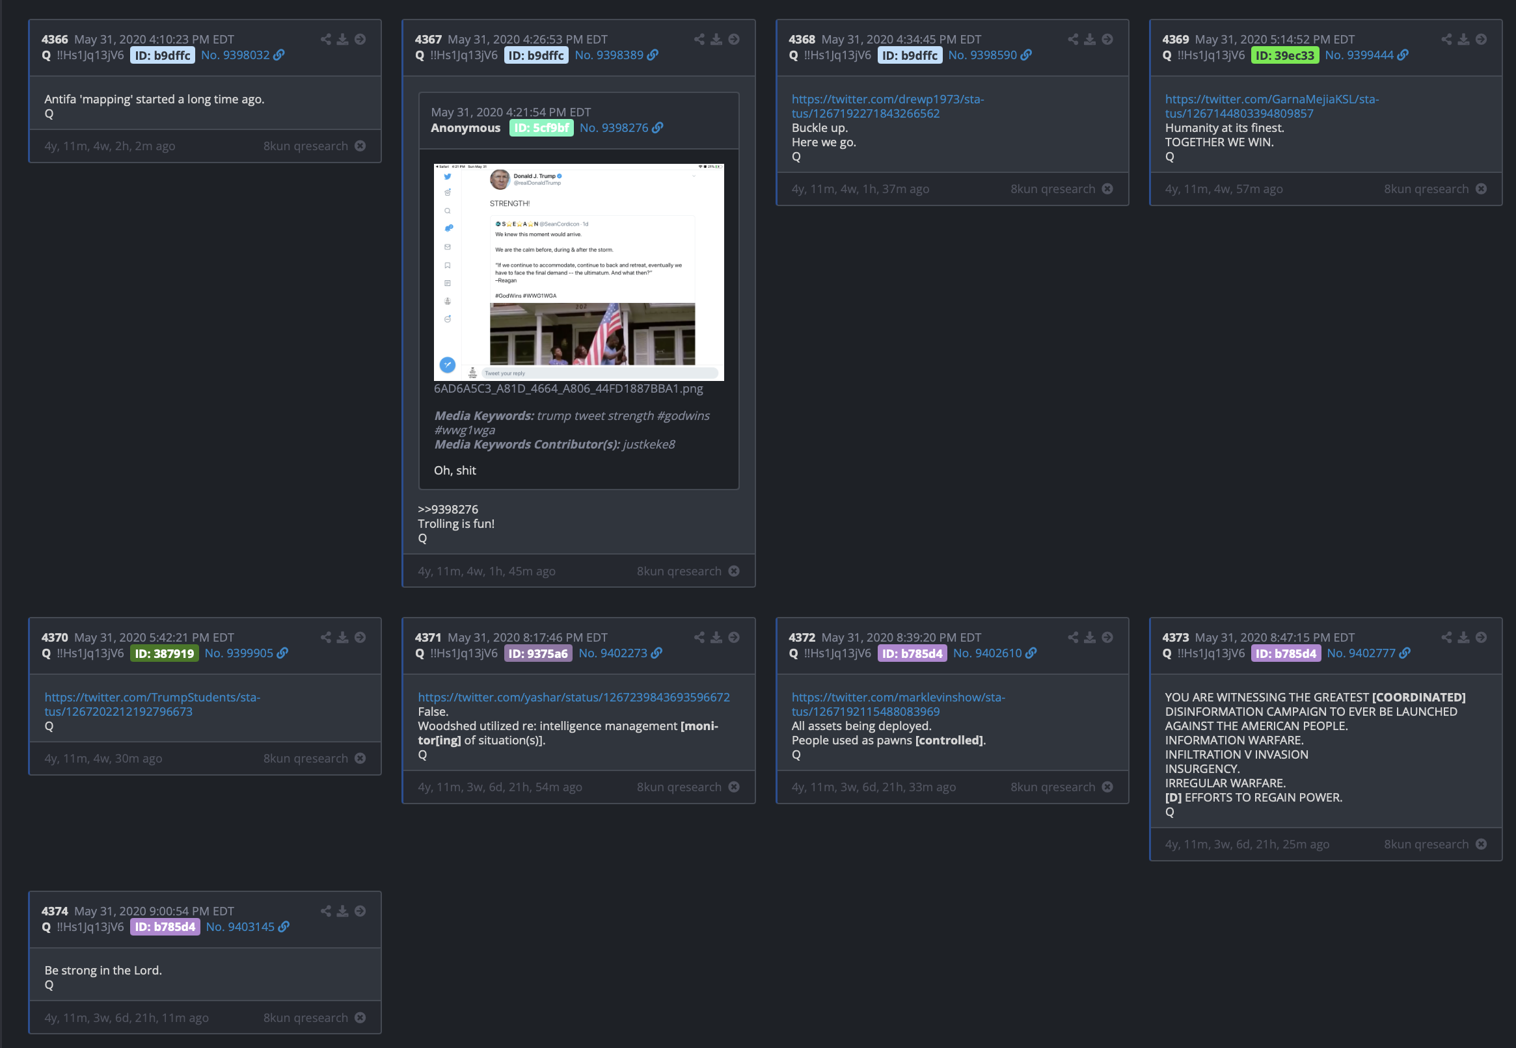Click post number 4373 heading
The width and height of the screenshot is (1516, 1048).
tap(1176, 638)
